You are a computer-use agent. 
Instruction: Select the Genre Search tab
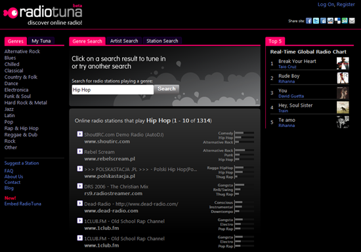click(x=87, y=41)
